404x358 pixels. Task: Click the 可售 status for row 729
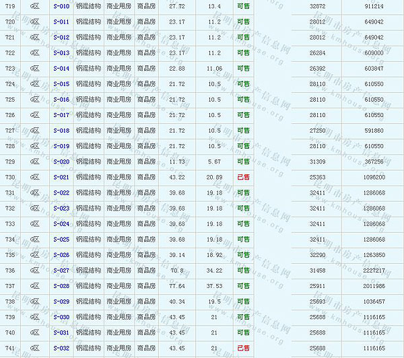pos(243,162)
